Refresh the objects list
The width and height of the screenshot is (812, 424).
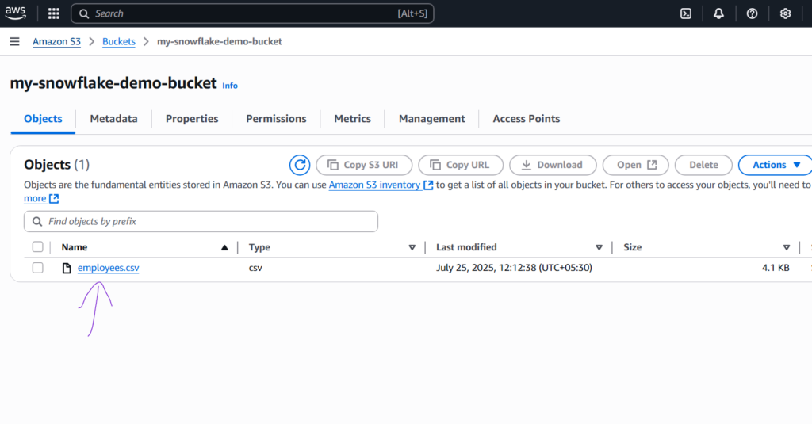(299, 165)
